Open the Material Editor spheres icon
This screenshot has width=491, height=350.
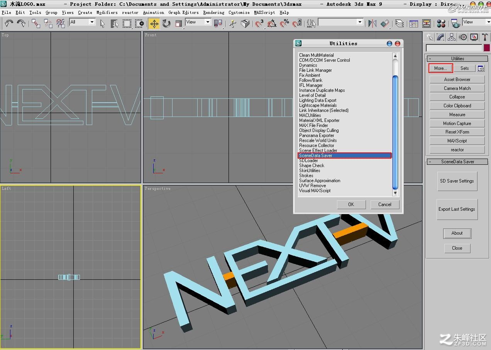pyautogui.click(x=441, y=24)
